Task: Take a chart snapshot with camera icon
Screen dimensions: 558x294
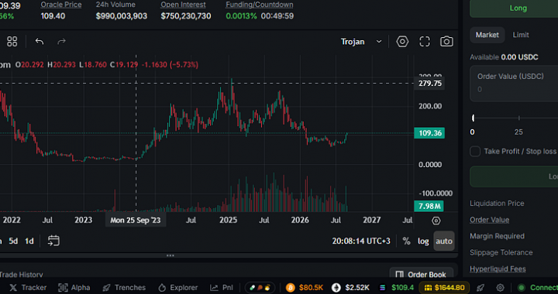Action: pyautogui.click(x=446, y=42)
